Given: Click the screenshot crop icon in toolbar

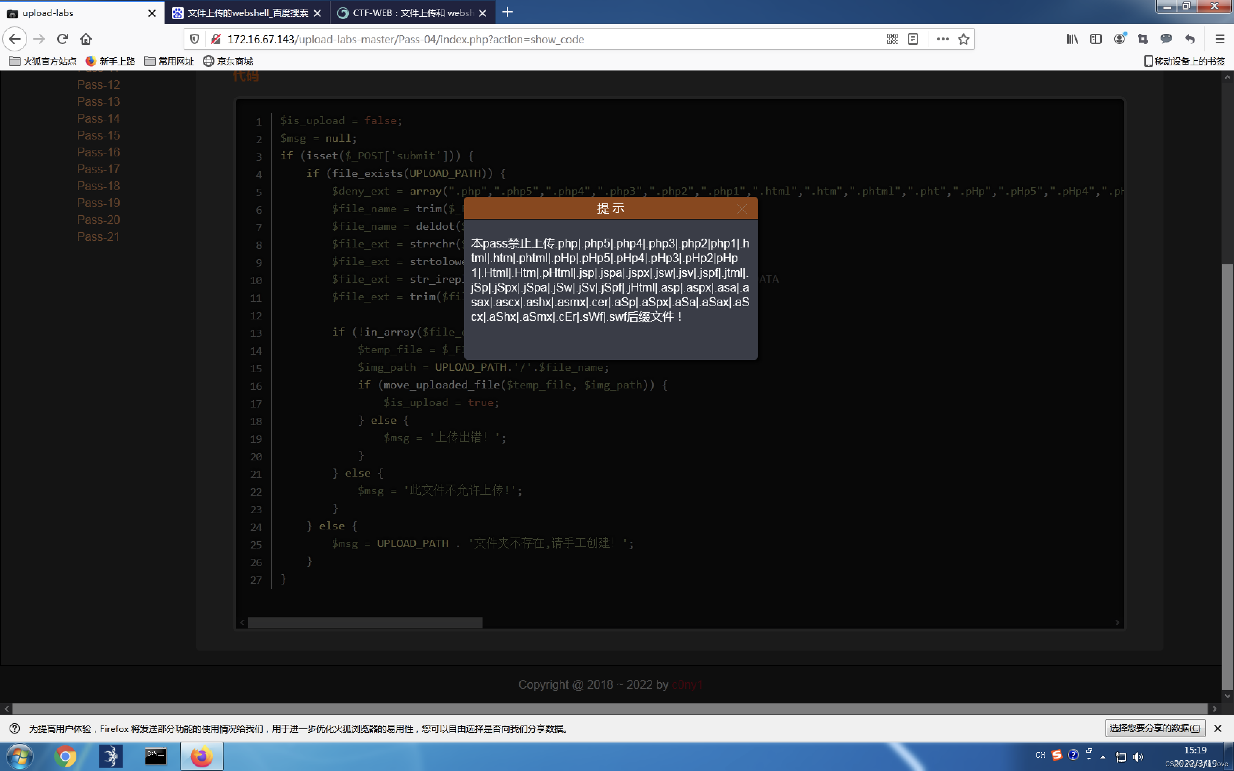Looking at the screenshot, I should click(x=1143, y=39).
